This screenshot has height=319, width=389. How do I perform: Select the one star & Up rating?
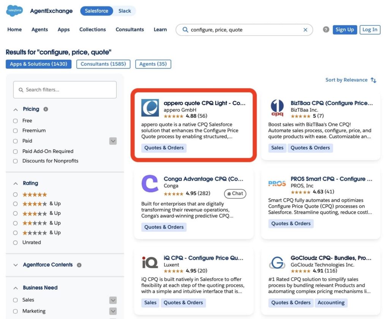click(15, 233)
